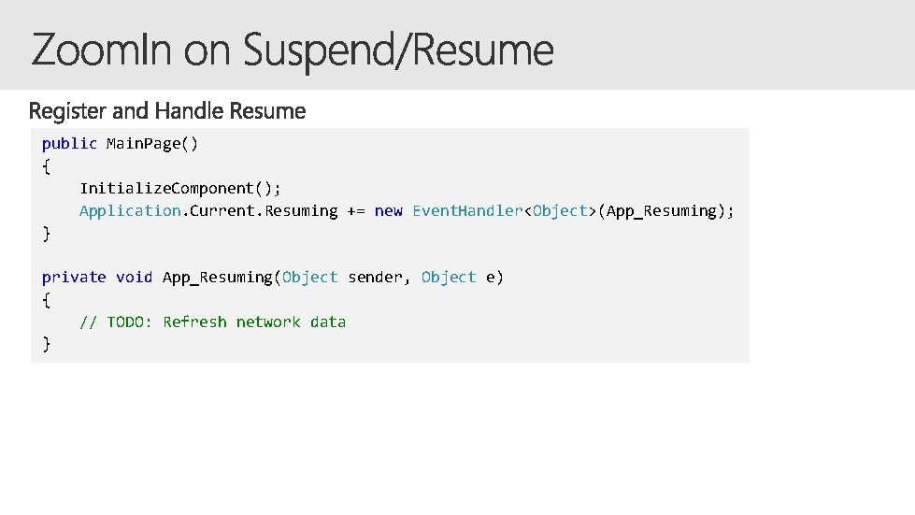This screenshot has height=515, width=915.
Task: Click App_Resuming in the method declaration
Action: click(x=217, y=277)
